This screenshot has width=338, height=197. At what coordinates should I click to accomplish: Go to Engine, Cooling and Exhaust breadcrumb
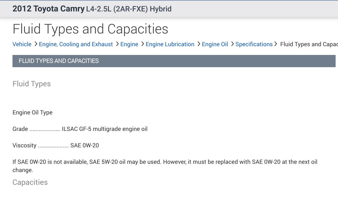(76, 44)
